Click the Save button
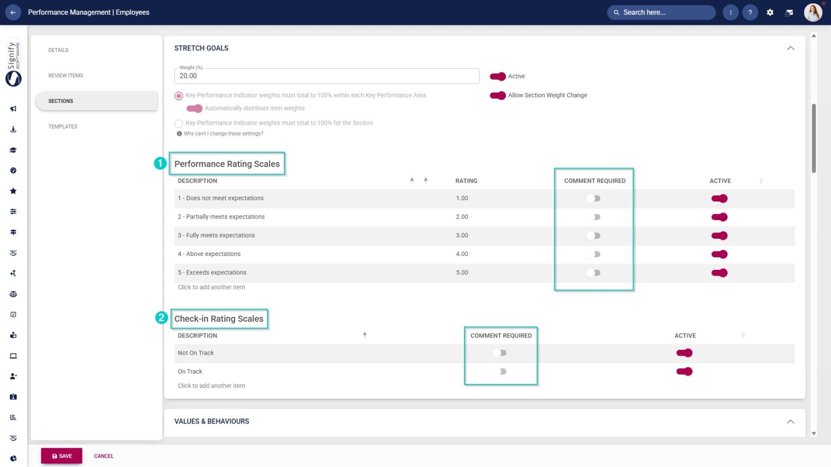 [62, 456]
